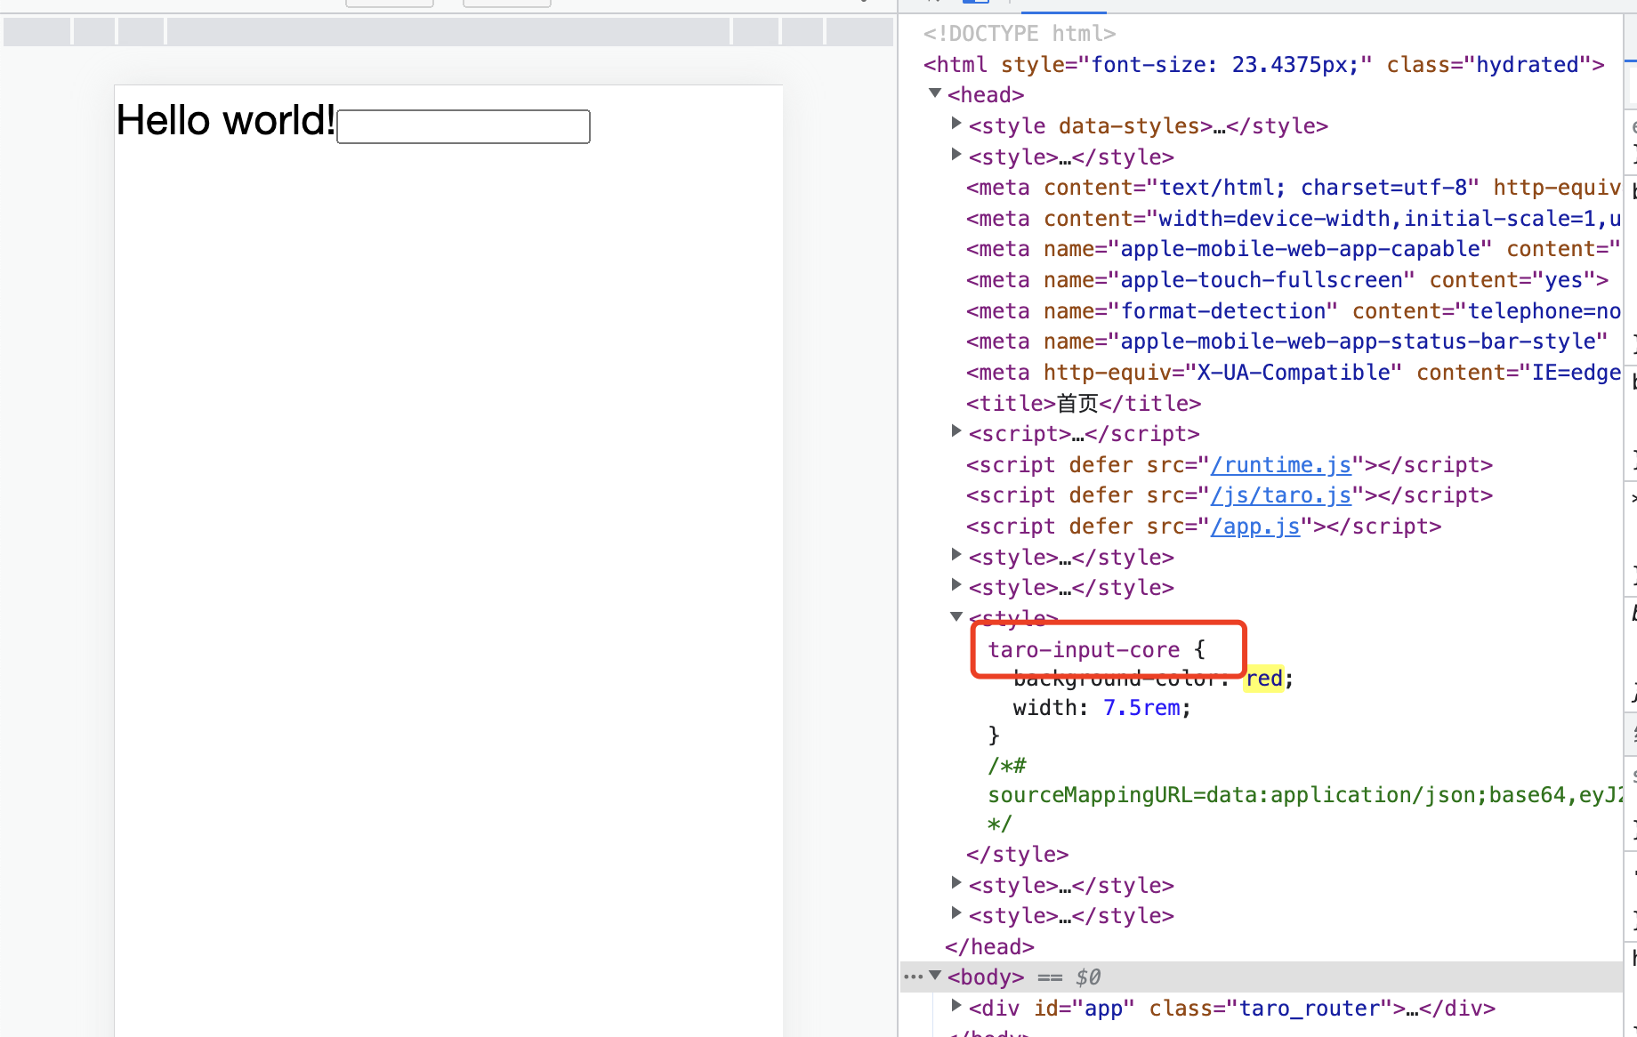The width and height of the screenshot is (1637, 1037).
Task: Open the /js/taro.js script link
Action: (1281, 495)
